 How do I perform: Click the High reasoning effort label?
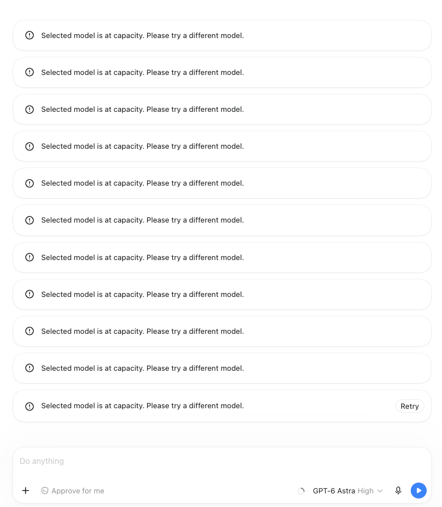[366, 491]
